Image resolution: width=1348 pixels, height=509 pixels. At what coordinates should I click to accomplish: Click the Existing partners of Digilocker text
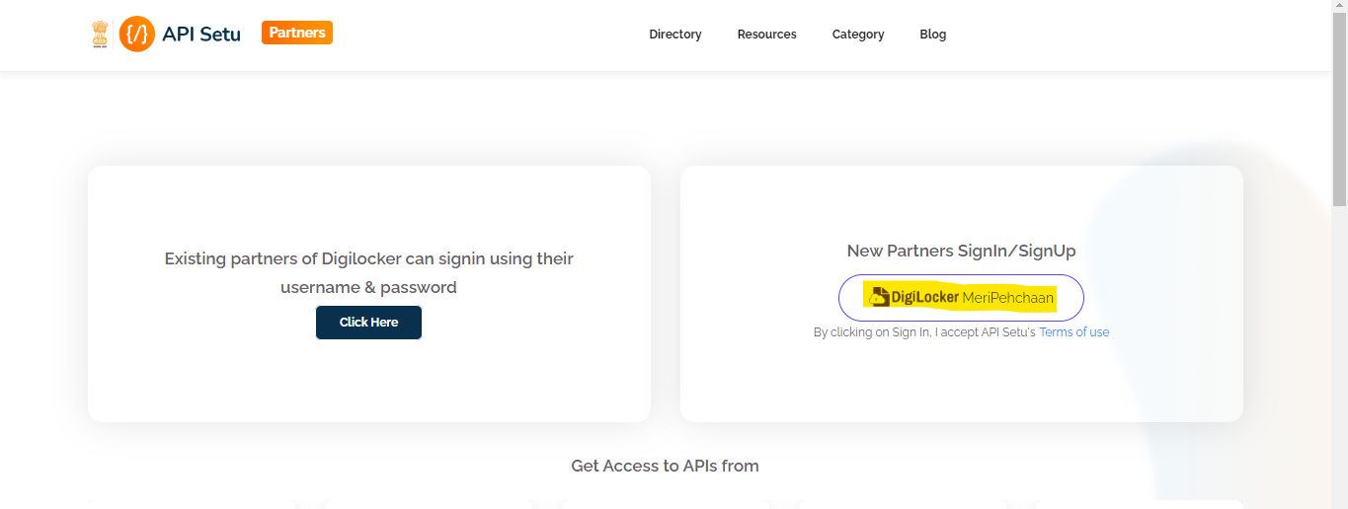[368, 258]
